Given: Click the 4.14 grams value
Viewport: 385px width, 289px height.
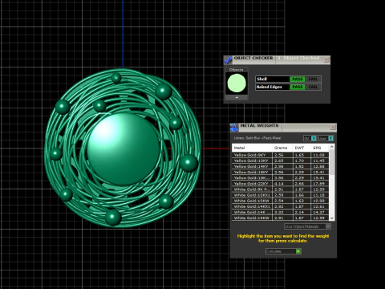Looking at the screenshot, I should click(279, 184).
